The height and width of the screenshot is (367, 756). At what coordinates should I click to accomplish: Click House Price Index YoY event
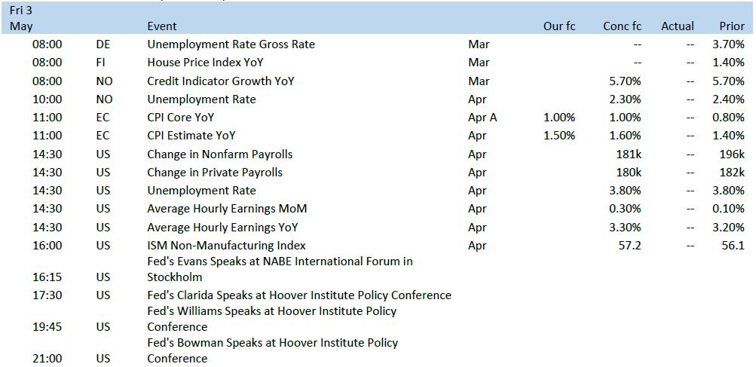click(x=205, y=63)
